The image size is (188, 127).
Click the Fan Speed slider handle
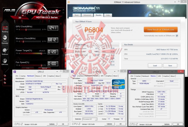41,65
